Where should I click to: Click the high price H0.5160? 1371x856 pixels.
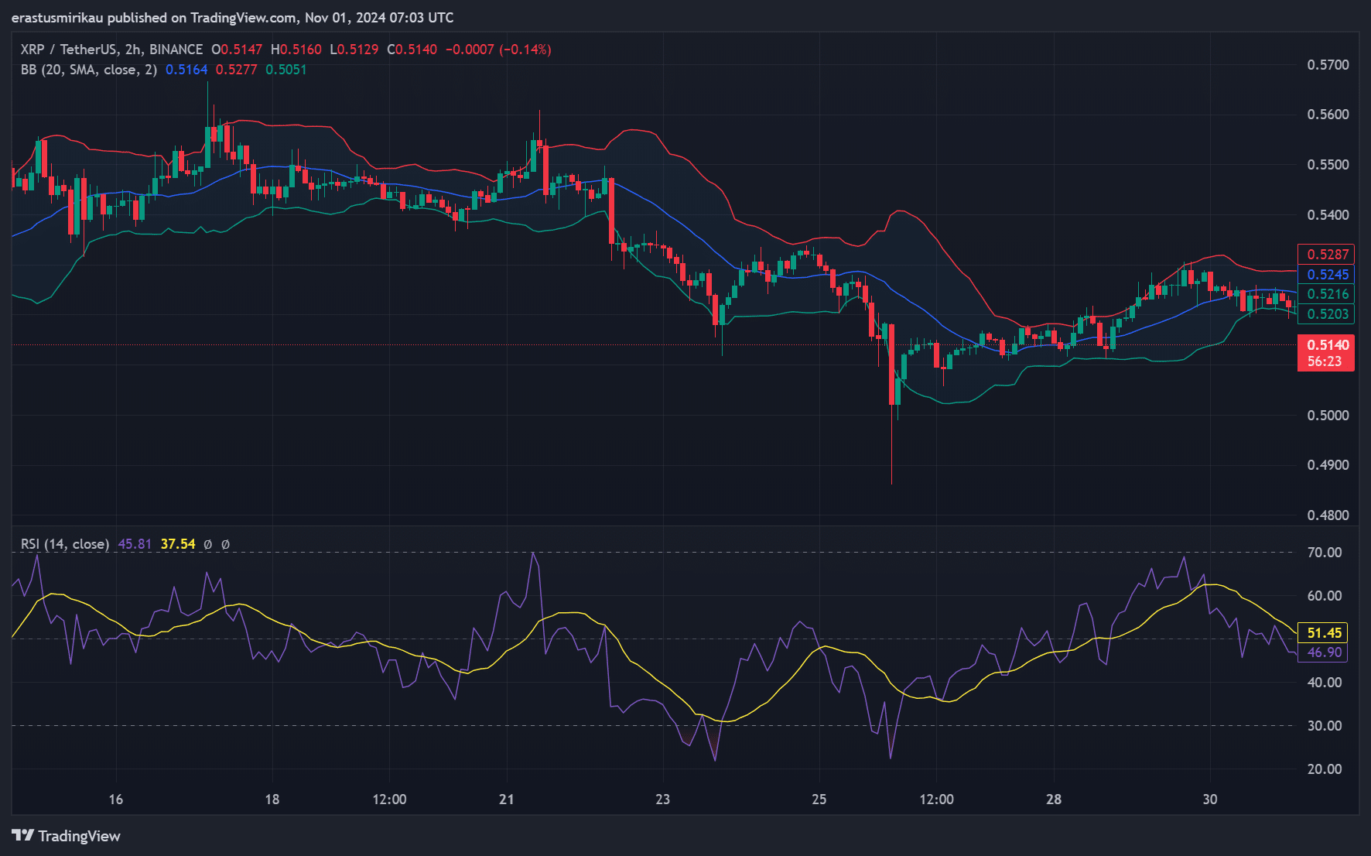tap(296, 50)
